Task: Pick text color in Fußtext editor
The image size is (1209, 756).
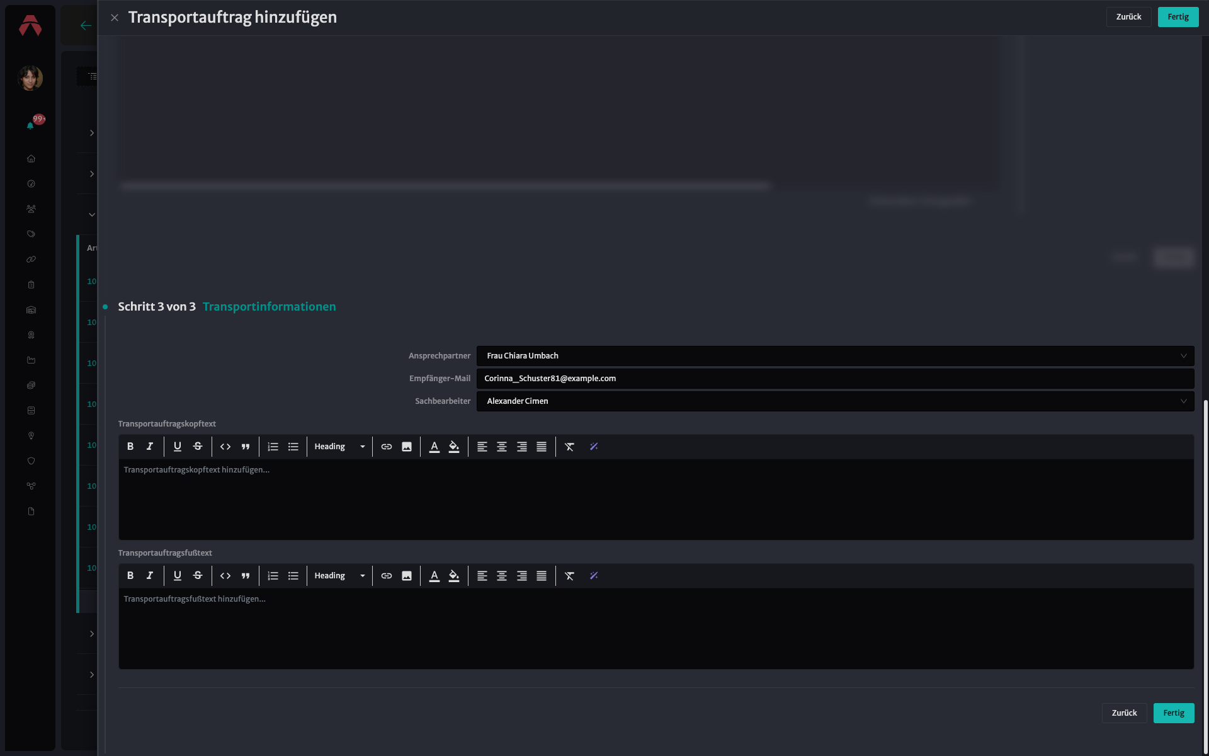Action: click(434, 576)
